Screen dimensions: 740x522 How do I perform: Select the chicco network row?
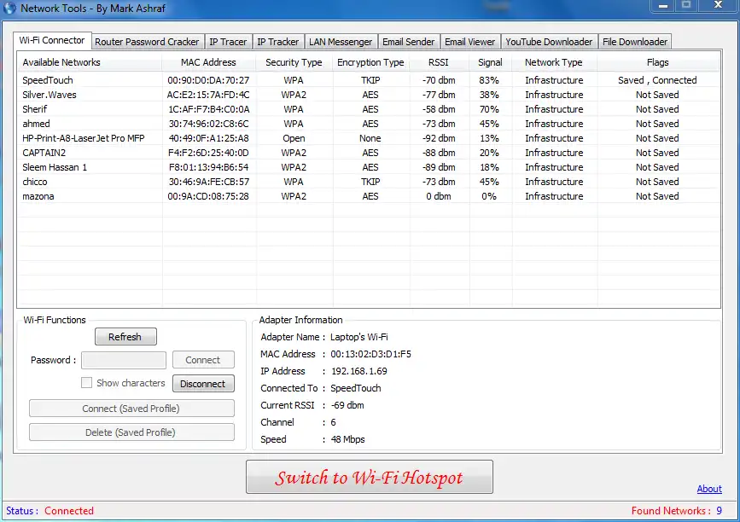369,182
